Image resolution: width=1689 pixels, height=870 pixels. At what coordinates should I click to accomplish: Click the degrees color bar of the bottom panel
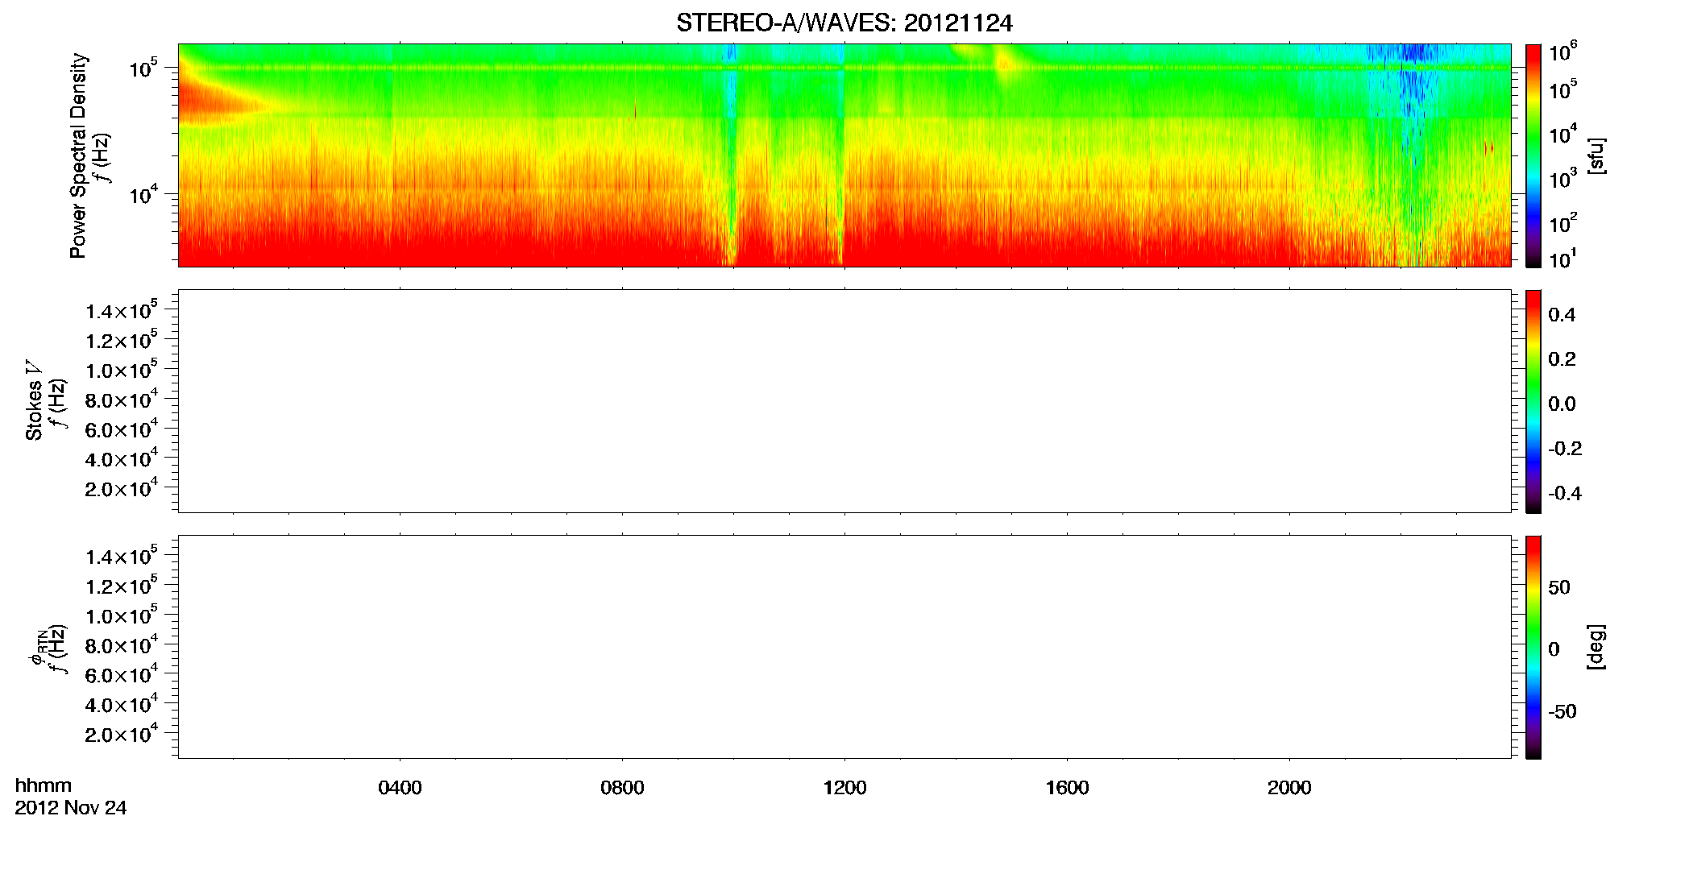tap(1533, 647)
